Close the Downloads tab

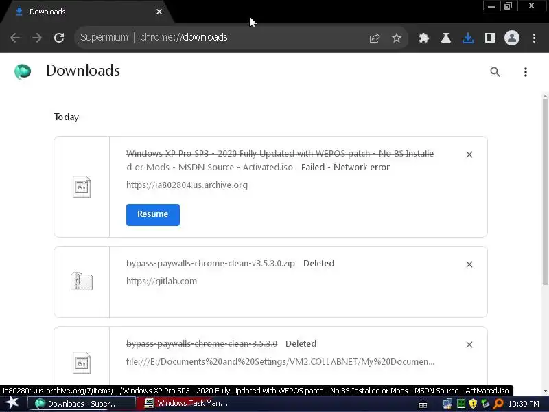[159, 12]
